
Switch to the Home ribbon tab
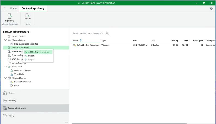[13, 8]
